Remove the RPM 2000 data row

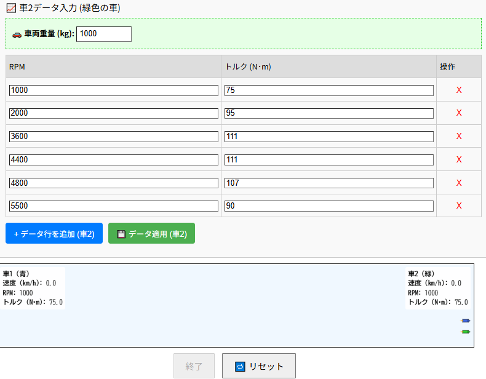[458, 113]
